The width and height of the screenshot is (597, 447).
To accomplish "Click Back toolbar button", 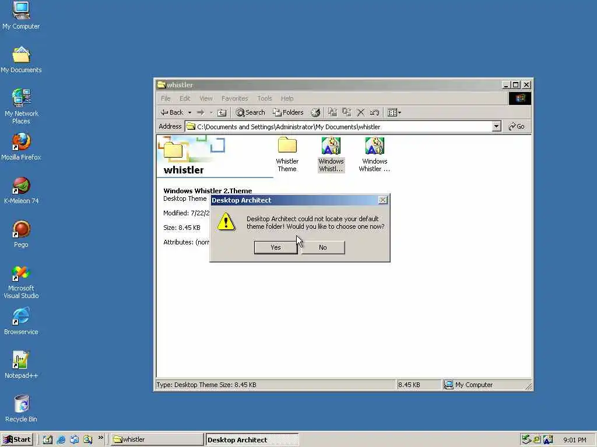I will (172, 112).
